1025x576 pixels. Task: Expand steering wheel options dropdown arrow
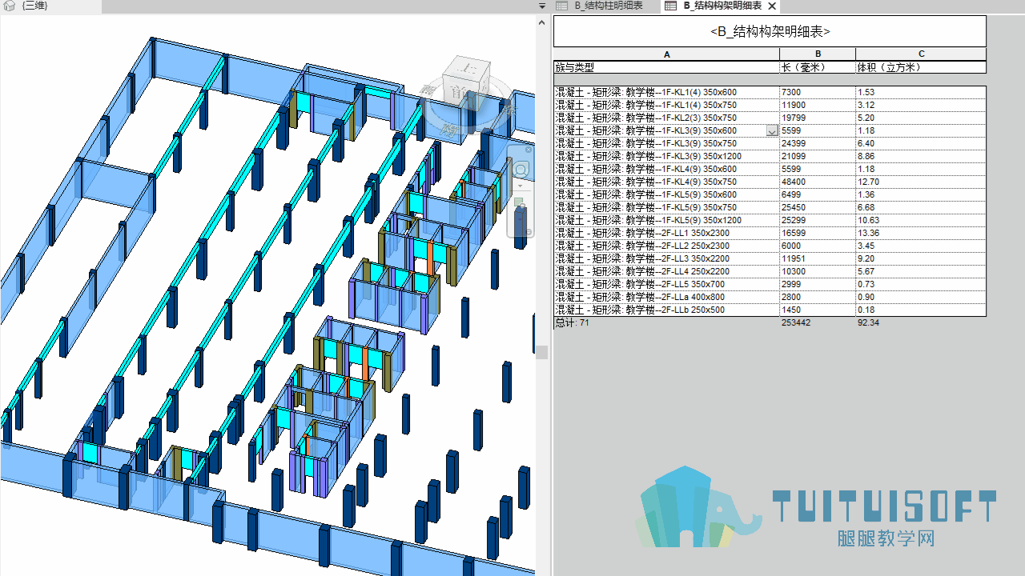point(521,185)
